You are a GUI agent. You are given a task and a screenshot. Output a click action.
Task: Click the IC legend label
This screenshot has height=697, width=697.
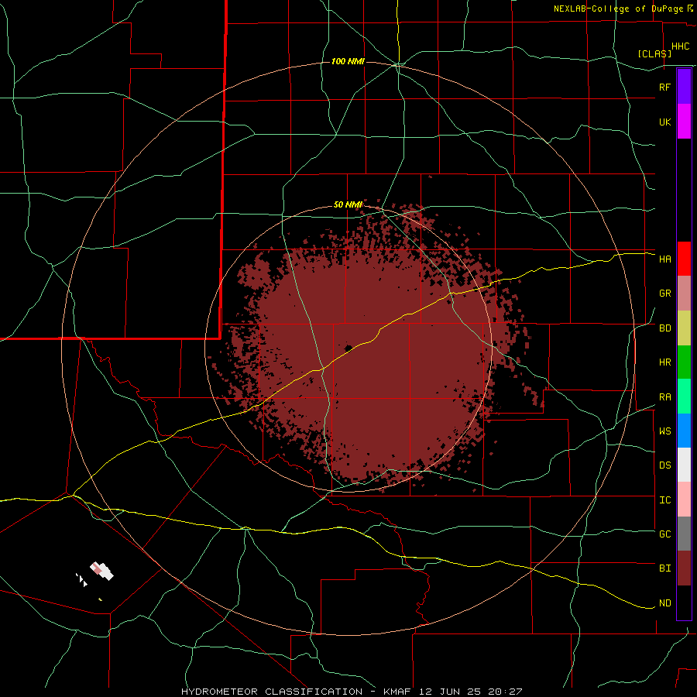coord(664,500)
